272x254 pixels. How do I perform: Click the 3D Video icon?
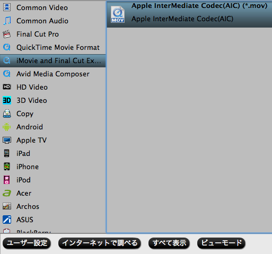(x=7, y=100)
